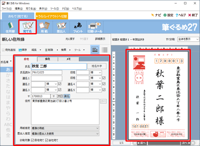
Task: Switch to 会社 tab
Action: point(48,59)
